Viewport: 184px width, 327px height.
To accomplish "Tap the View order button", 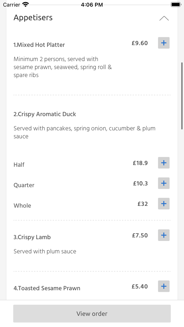I will pyautogui.click(x=92, y=314).
